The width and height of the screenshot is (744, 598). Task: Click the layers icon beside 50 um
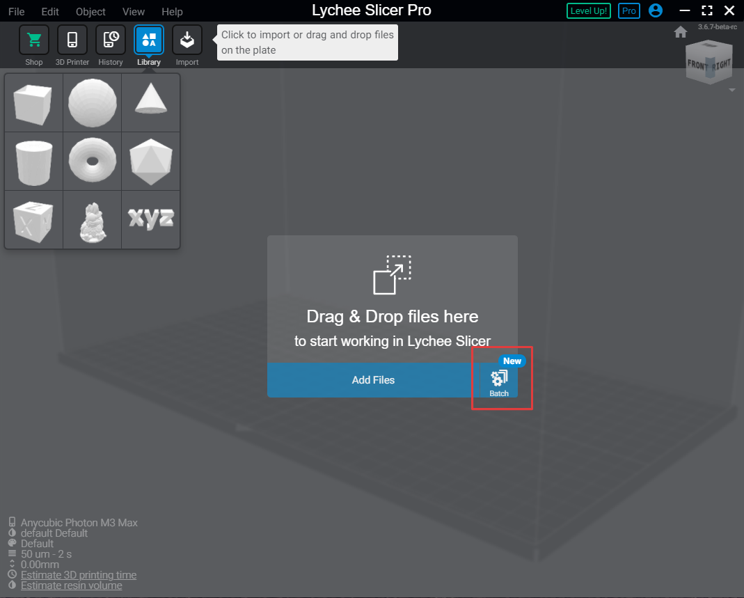click(13, 553)
